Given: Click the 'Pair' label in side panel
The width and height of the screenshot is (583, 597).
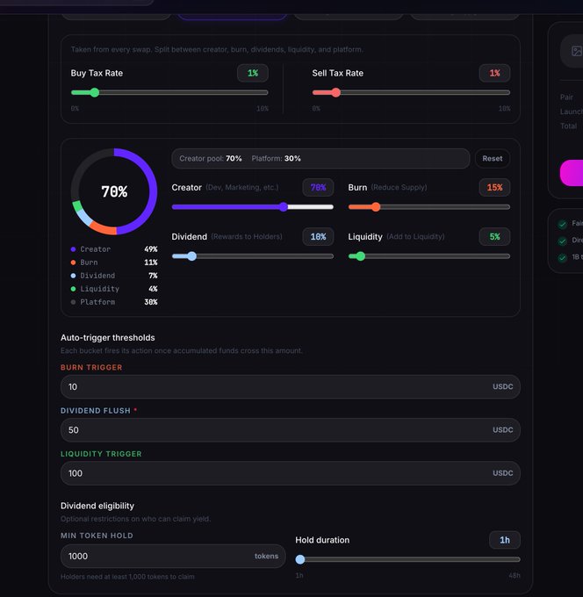Looking at the screenshot, I should pos(566,97).
